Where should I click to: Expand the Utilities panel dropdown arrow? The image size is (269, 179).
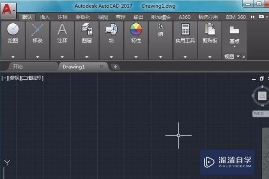pos(185,57)
